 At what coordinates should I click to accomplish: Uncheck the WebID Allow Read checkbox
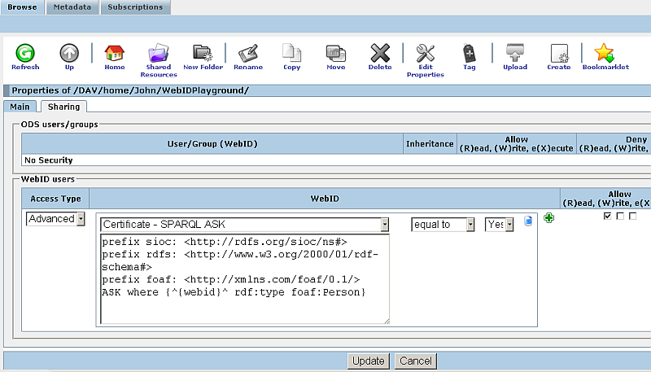(608, 217)
